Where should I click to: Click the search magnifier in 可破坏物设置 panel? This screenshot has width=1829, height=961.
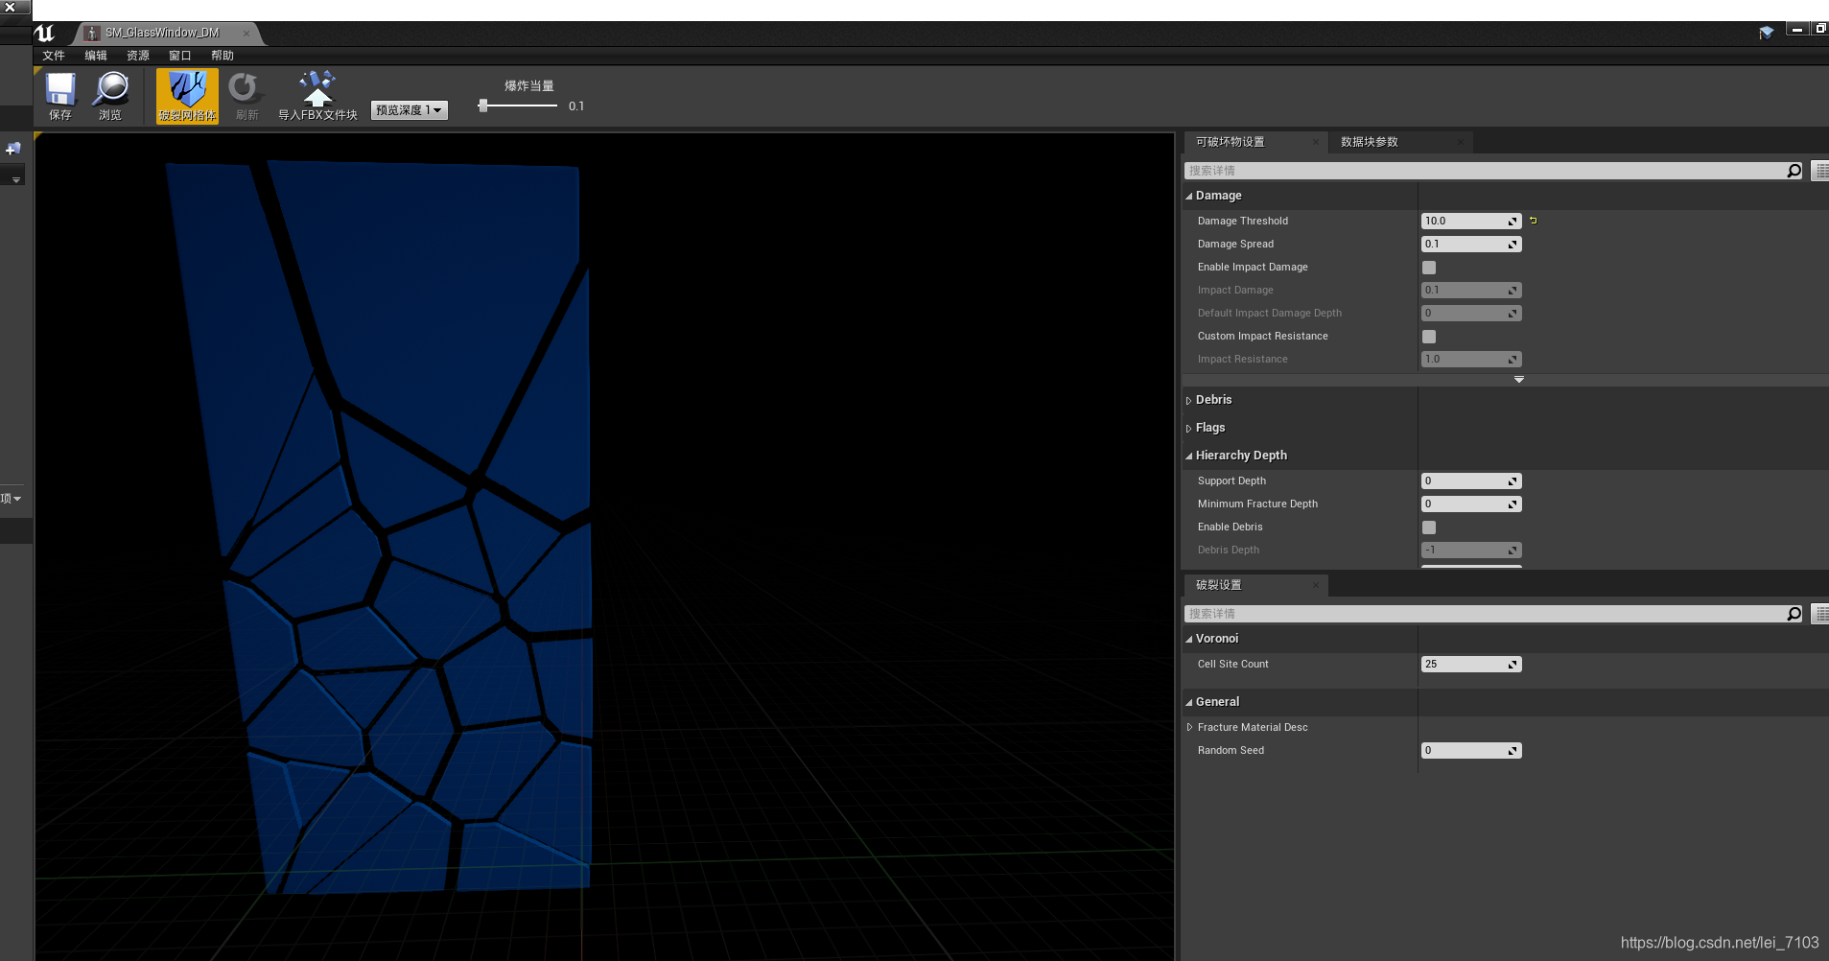[x=1794, y=171]
